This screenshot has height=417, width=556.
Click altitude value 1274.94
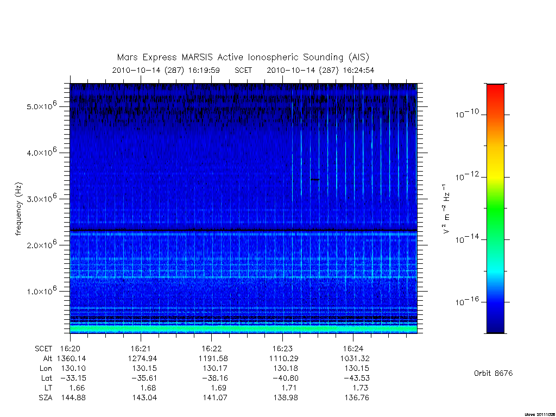click(x=143, y=358)
